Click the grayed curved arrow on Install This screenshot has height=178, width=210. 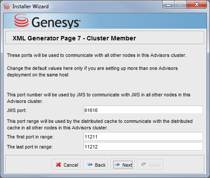[x=144, y=165]
